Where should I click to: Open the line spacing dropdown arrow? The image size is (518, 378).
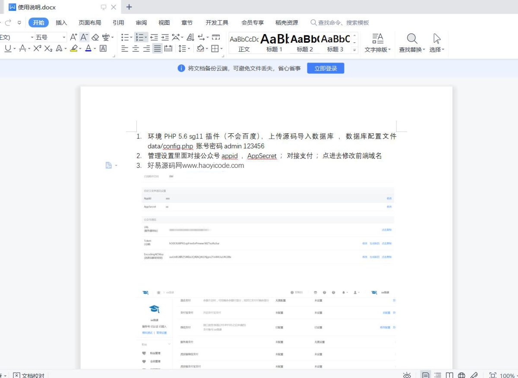click(189, 49)
